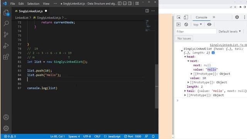Click the No Issues button
Screen dimensions: 247x139
click(184, 38)
